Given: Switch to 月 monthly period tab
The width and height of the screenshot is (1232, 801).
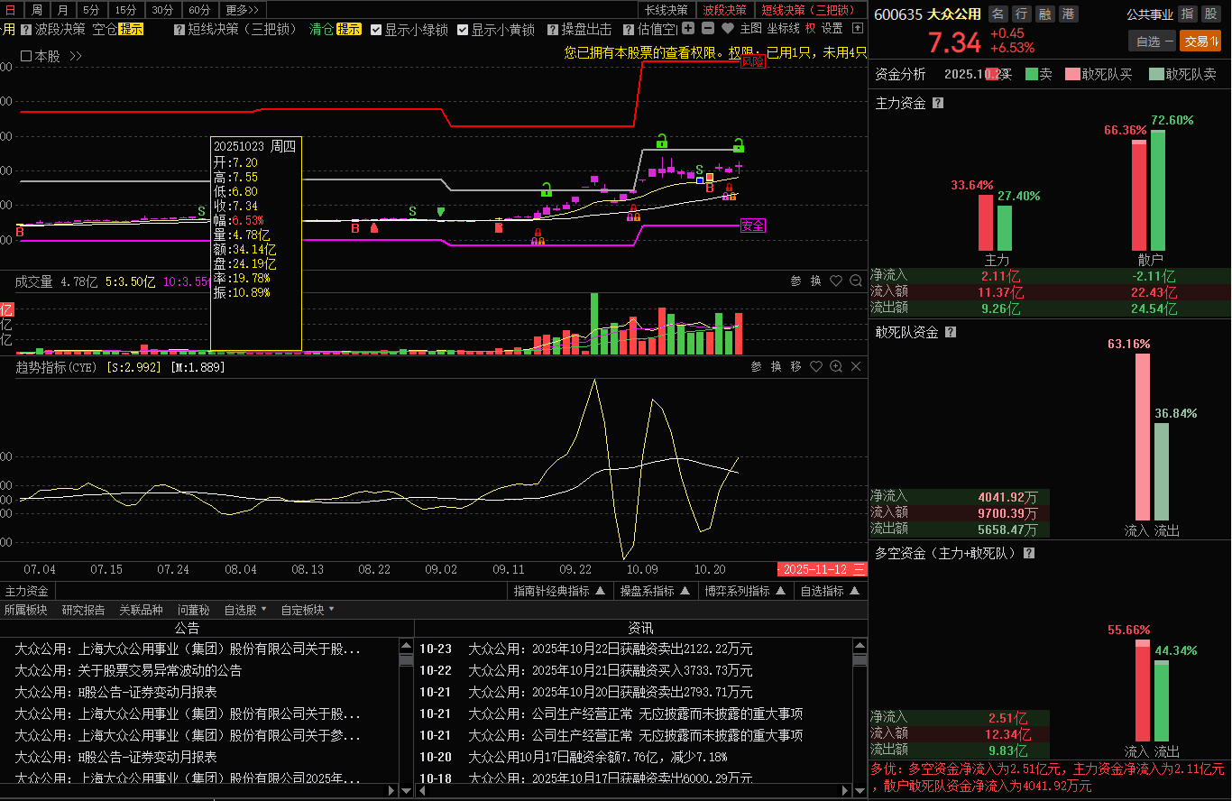Looking at the screenshot, I should click(61, 10).
